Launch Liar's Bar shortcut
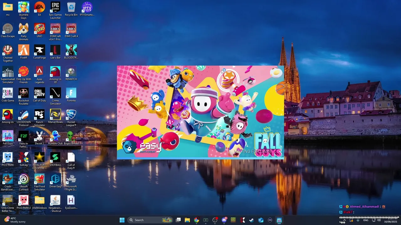 coord(55,52)
